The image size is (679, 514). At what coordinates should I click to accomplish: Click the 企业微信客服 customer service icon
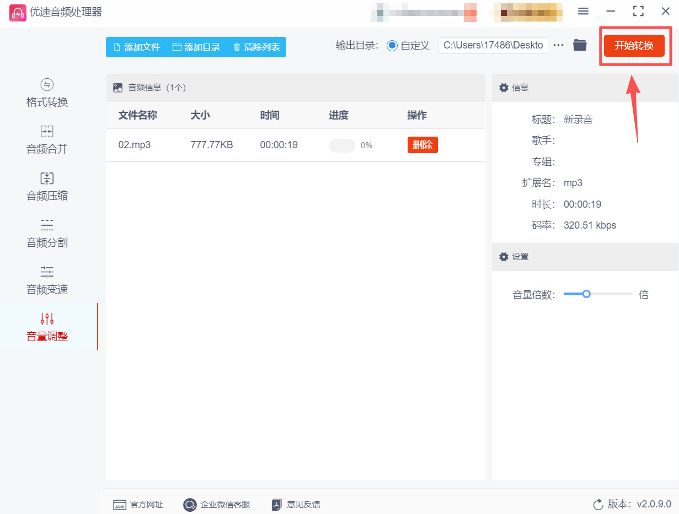(x=190, y=504)
